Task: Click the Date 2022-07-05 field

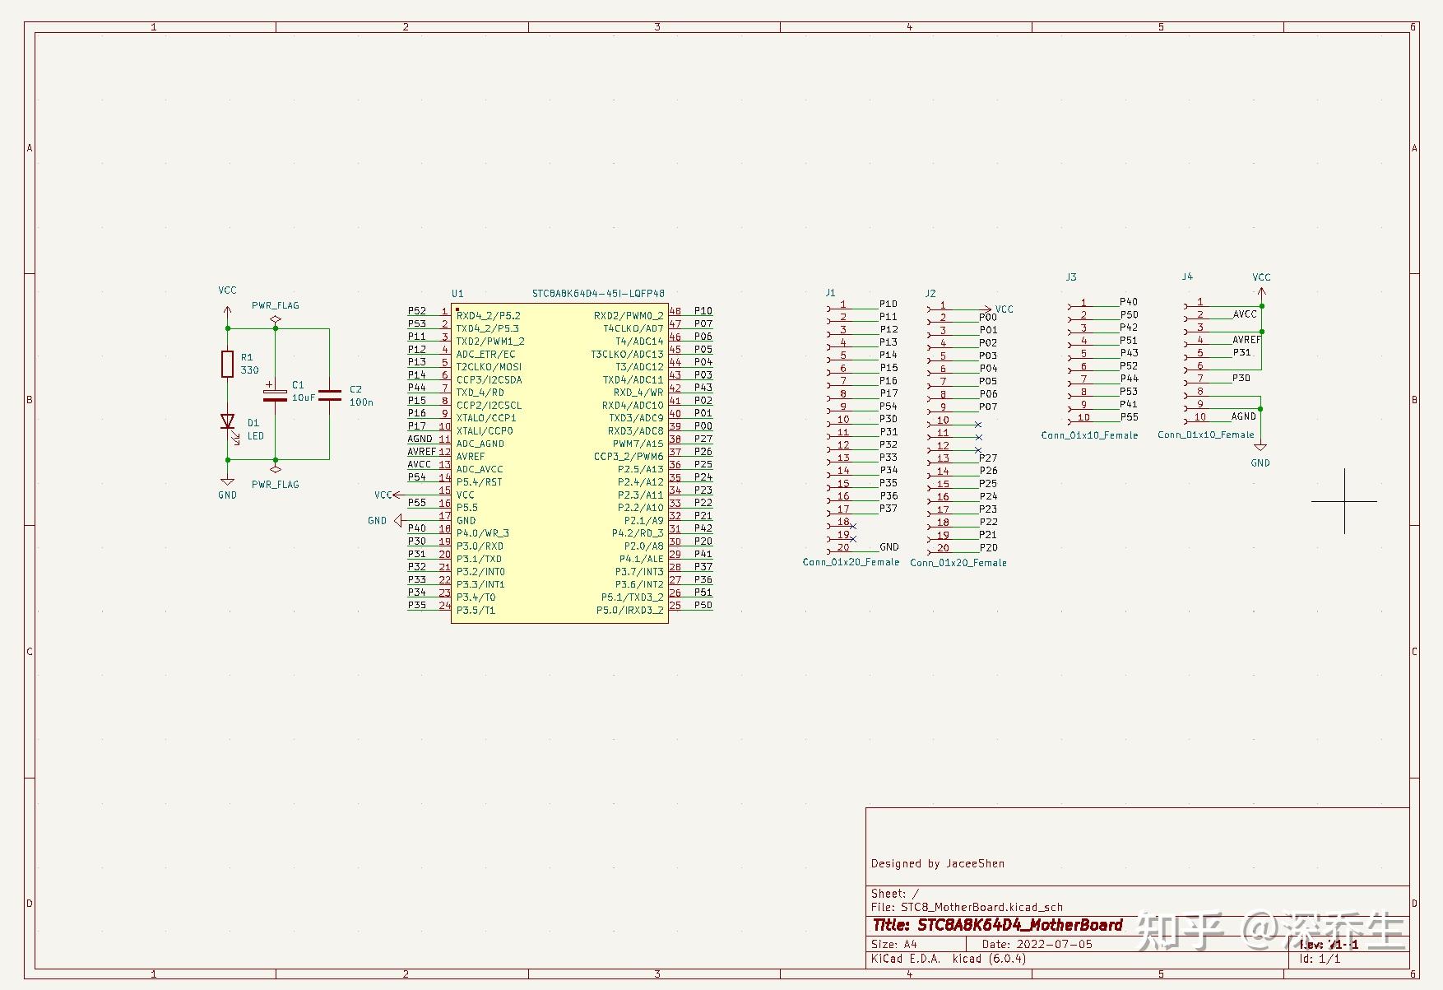Action: tap(1037, 944)
